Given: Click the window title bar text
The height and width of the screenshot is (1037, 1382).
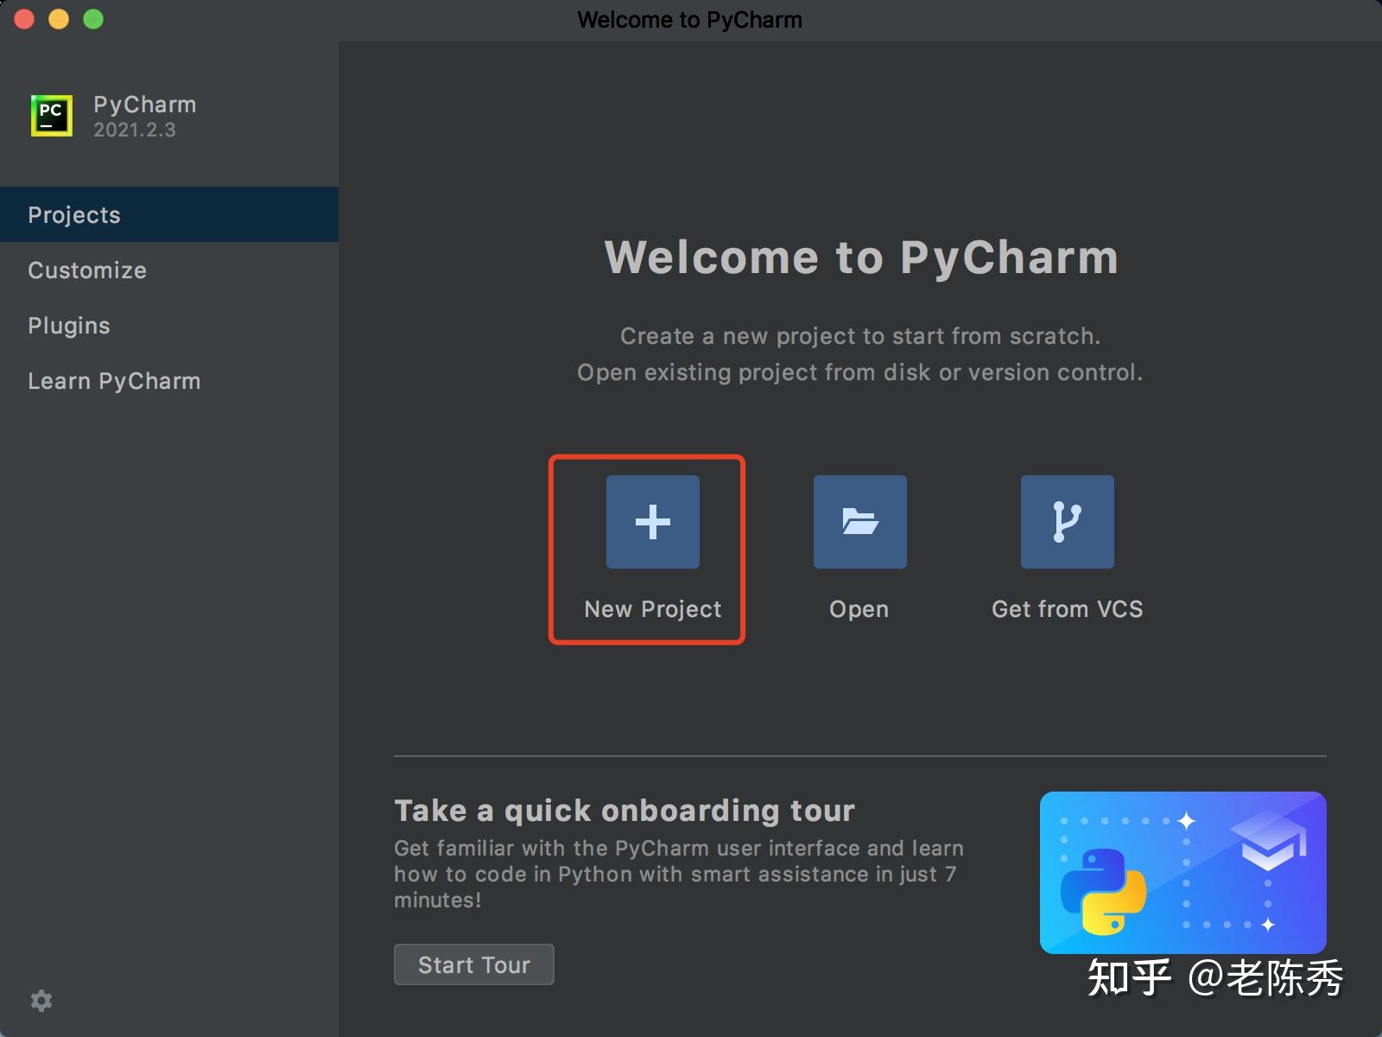Looking at the screenshot, I should pos(689,19).
